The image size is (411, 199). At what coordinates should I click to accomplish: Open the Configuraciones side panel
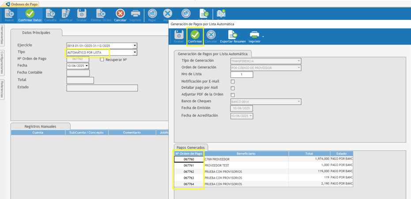pos(2,62)
